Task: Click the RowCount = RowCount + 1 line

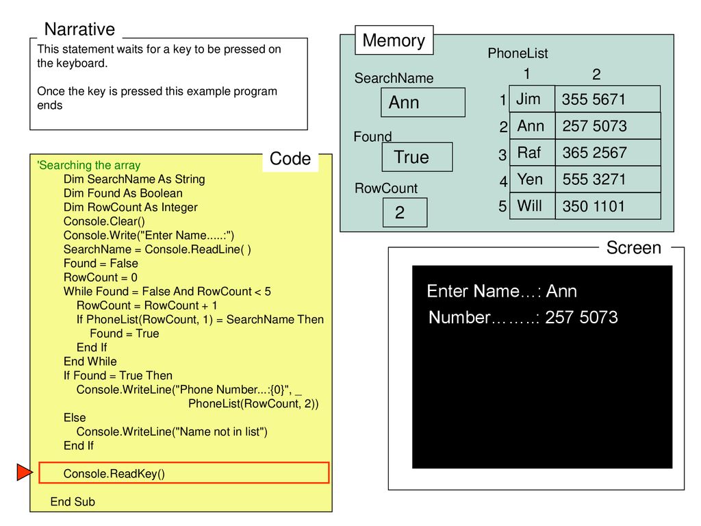Action: pos(147,305)
